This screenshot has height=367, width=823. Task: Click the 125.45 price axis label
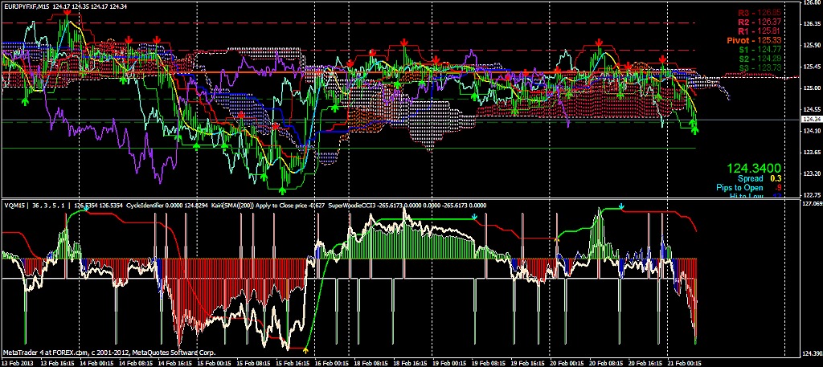pyautogui.click(x=812, y=67)
